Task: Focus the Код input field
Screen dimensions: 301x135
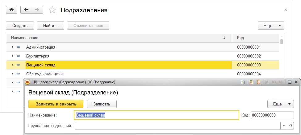Action: point(272,115)
